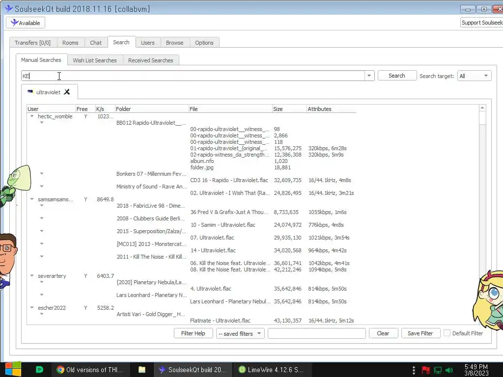
Task: Click the Available status bird icon
Action: 14,23
